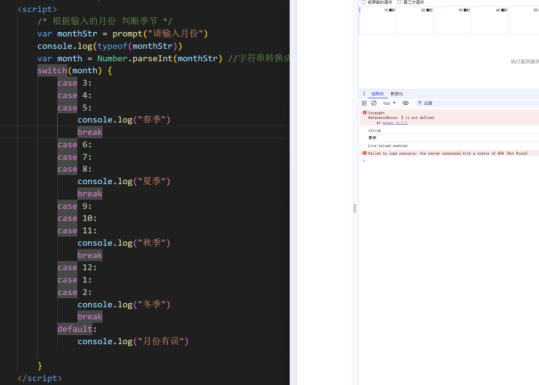Click the 'case 6:' line
The height and width of the screenshot is (385, 539).
coord(74,145)
